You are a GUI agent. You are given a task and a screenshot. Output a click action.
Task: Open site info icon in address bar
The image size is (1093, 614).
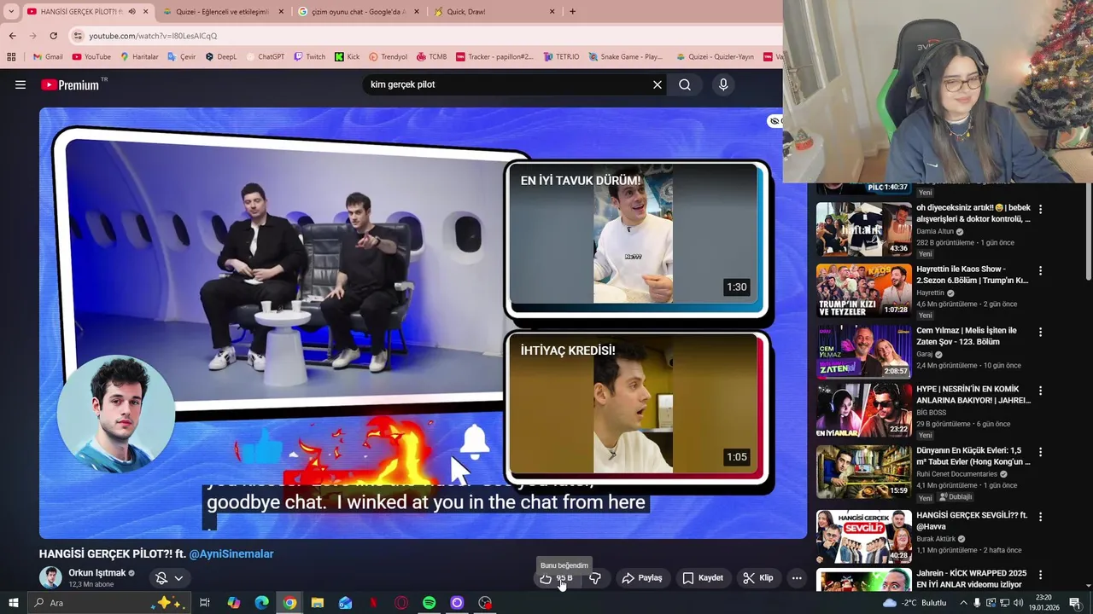point(78,36)
